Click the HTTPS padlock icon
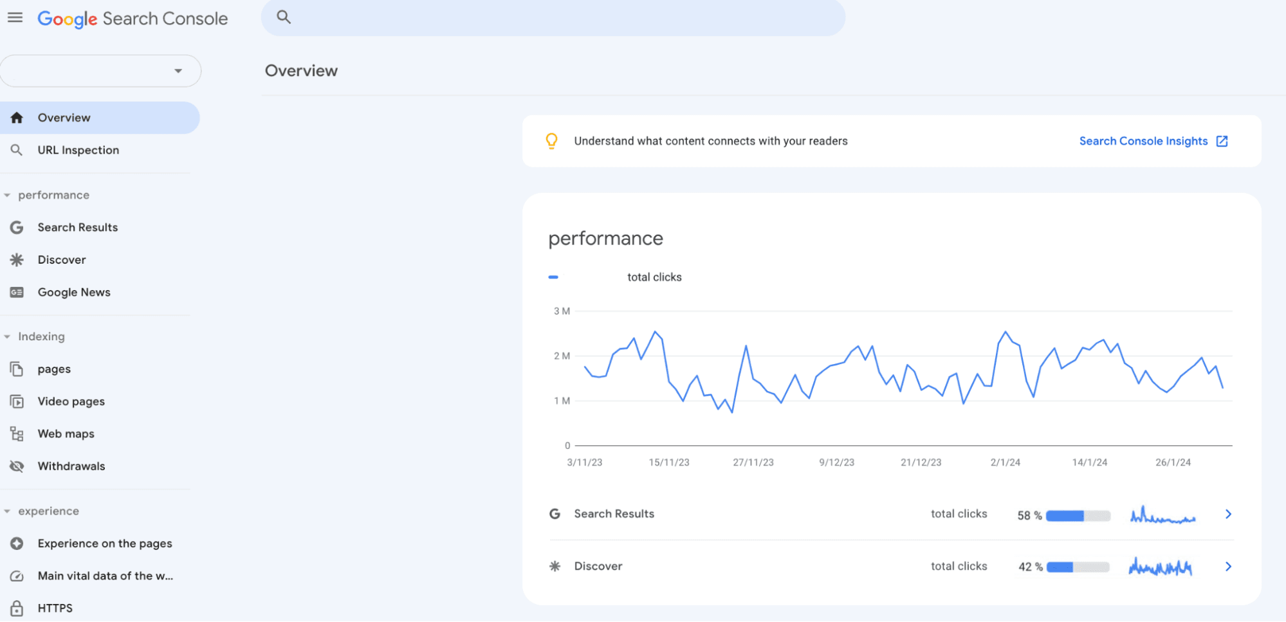This screenshot has width=1286, height=622. (17, 608)
